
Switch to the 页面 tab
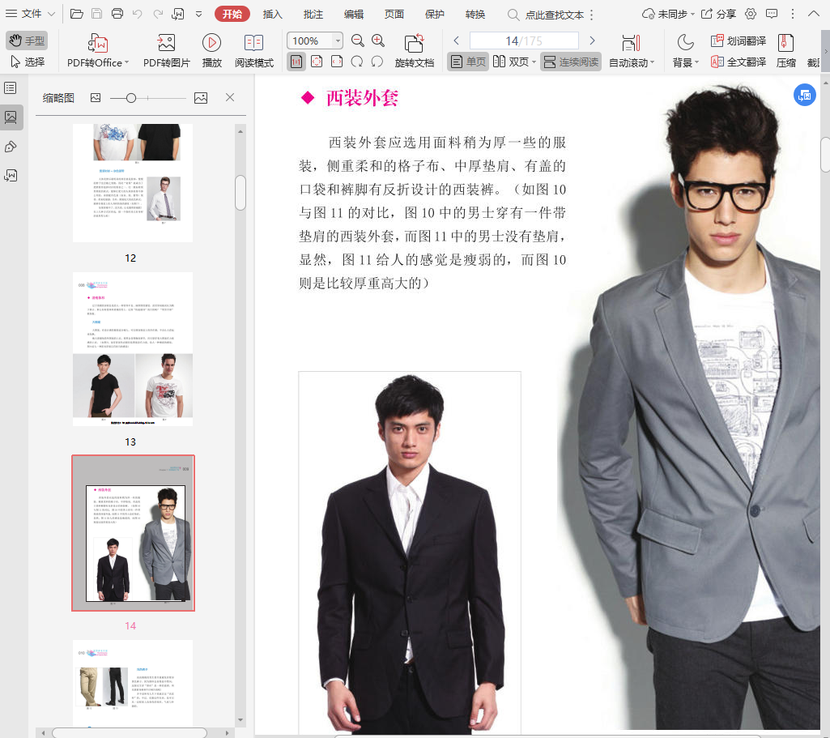394,15
